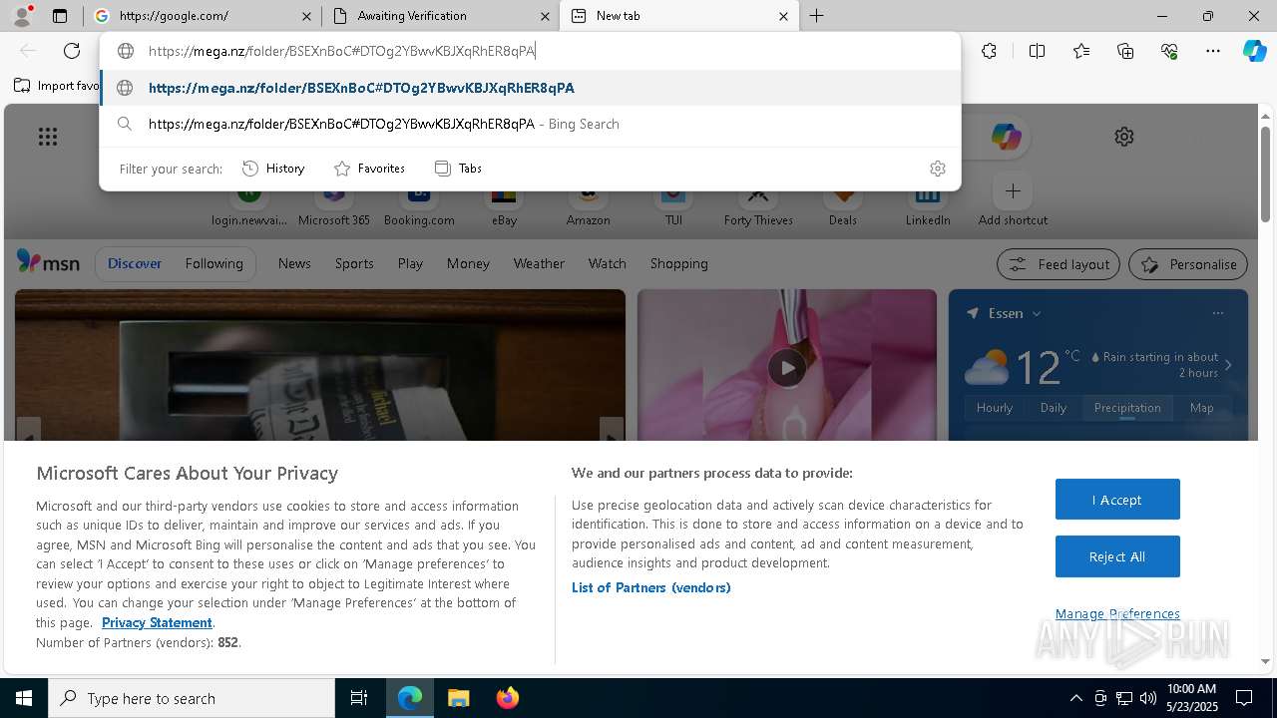Screen dimensions: 1277x718
Task: Open Settings and more ellipsis menu
Action: click(x=1213, y=51)
